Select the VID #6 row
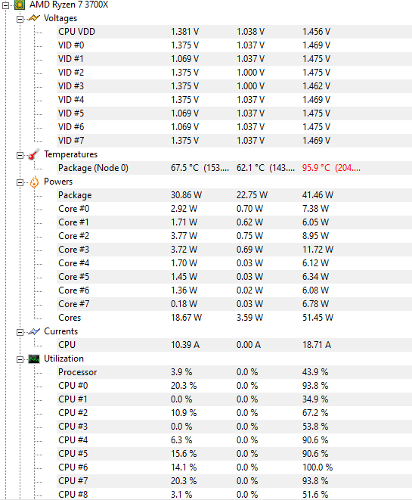This screenshot has height=500, width=412. (234, 127)
